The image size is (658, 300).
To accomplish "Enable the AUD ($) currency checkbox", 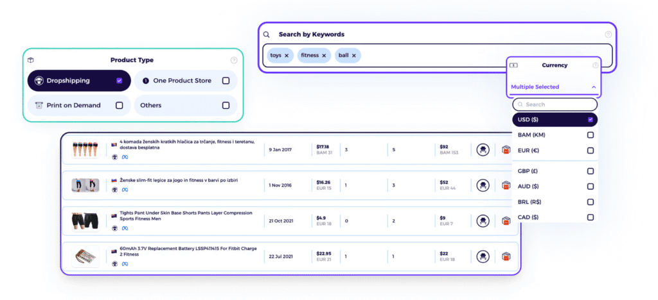I will pyautogui.click(x=591, y=187).
